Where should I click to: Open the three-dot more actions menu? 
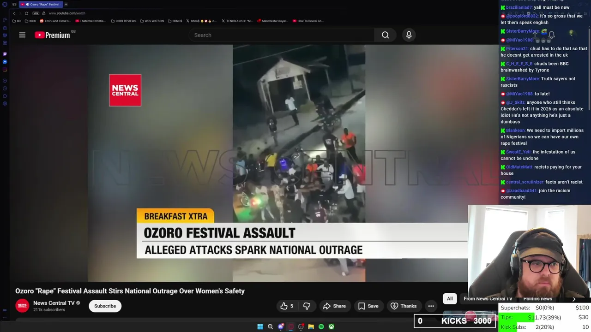pyautogui.click(x=431, y=306)
